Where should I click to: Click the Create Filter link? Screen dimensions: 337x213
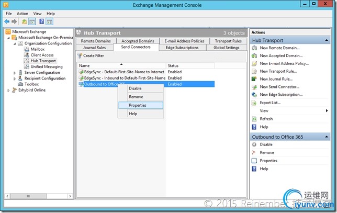[x=94, y=55]
